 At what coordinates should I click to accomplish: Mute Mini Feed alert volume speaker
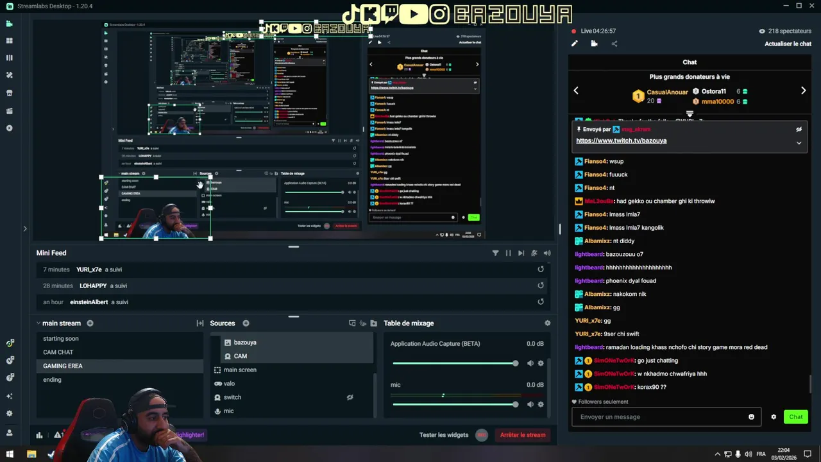point(547,253)
